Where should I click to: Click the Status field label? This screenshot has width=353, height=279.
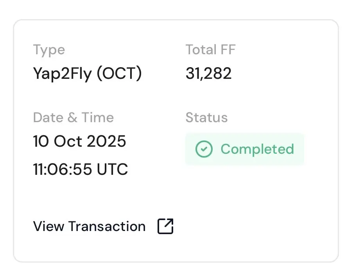point(206,117)
